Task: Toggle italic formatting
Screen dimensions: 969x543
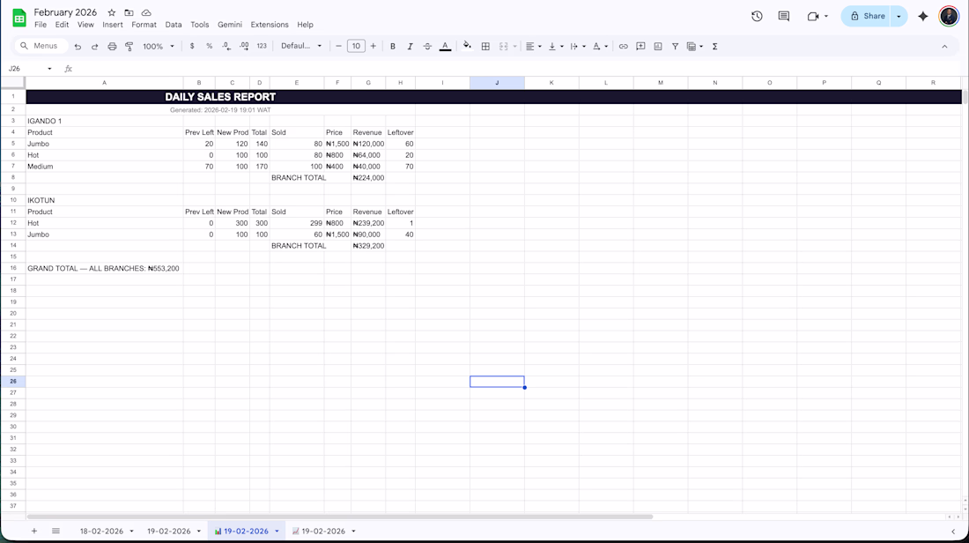Action: (x=410, y=47)
